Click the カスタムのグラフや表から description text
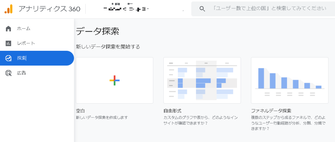The height and width of the screenshot is (142, 335). 201,120
